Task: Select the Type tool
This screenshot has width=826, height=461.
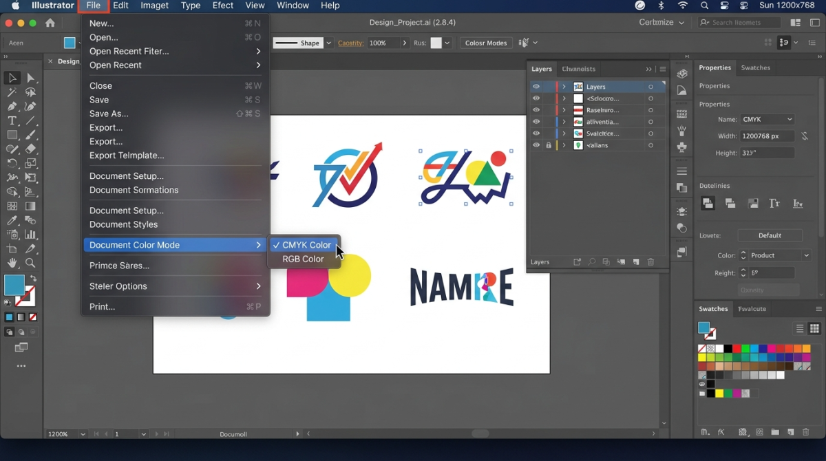Action: point(12,121)
